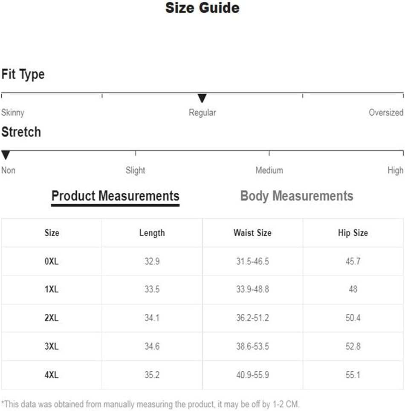Select the Length column header
The image size is (405, 411).
click(152, 233)
